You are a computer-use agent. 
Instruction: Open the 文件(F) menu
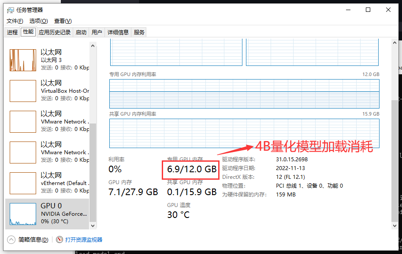tap(15, 21)
